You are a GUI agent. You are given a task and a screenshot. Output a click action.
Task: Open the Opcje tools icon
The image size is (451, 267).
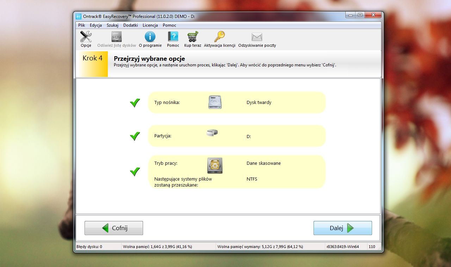pos(86,37)
